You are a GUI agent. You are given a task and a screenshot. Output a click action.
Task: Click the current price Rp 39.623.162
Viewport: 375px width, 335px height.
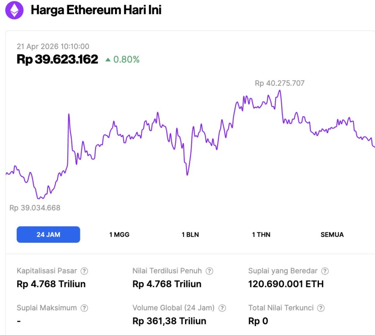[57, 59]
